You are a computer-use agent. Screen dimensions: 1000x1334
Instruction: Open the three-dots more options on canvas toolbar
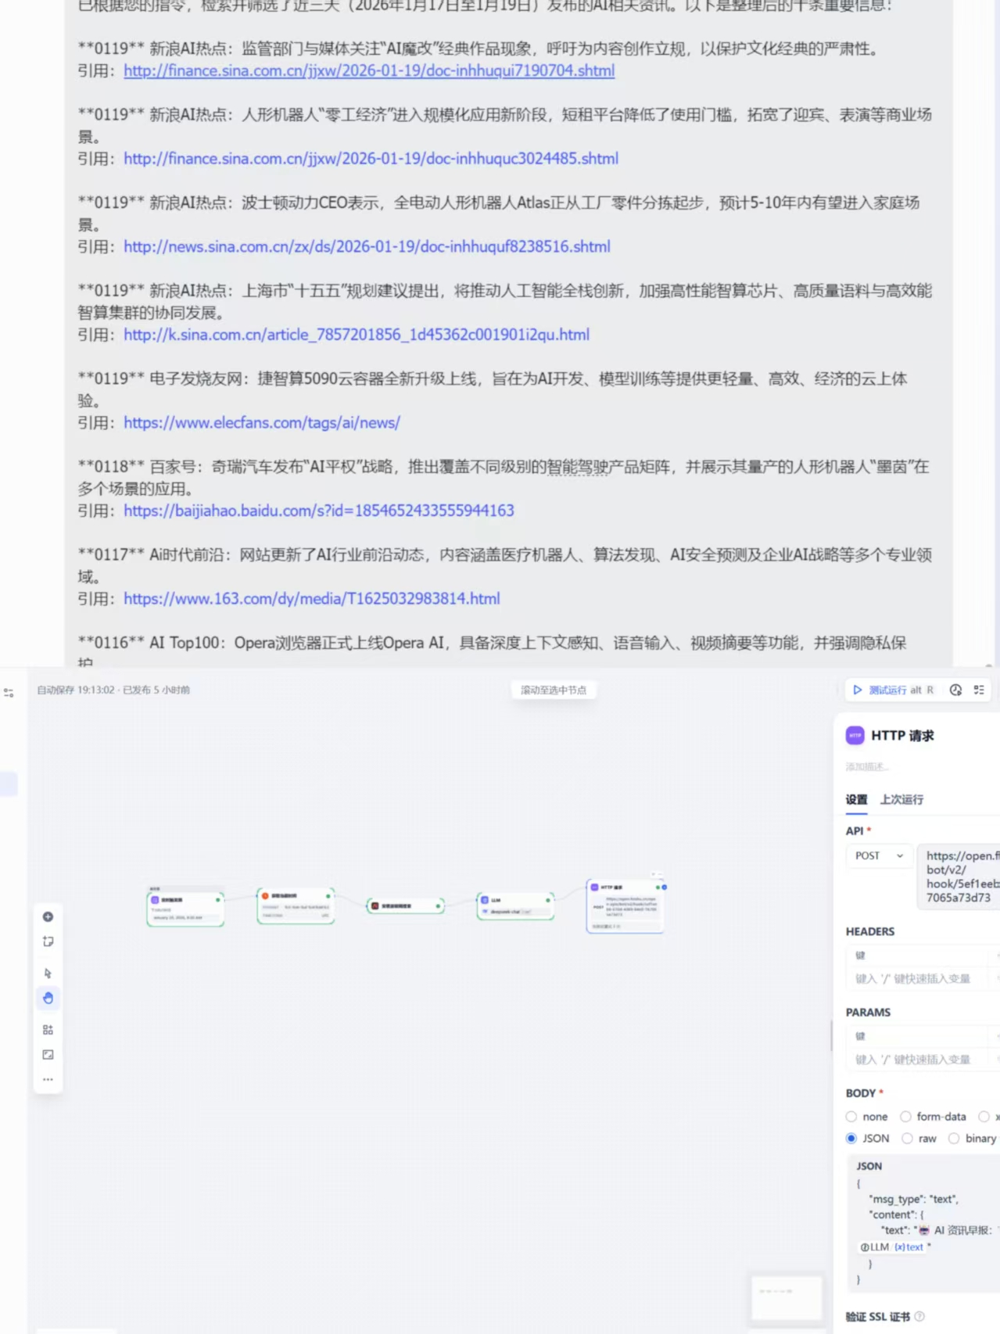pyautogui.click(x=48, y=1079)
